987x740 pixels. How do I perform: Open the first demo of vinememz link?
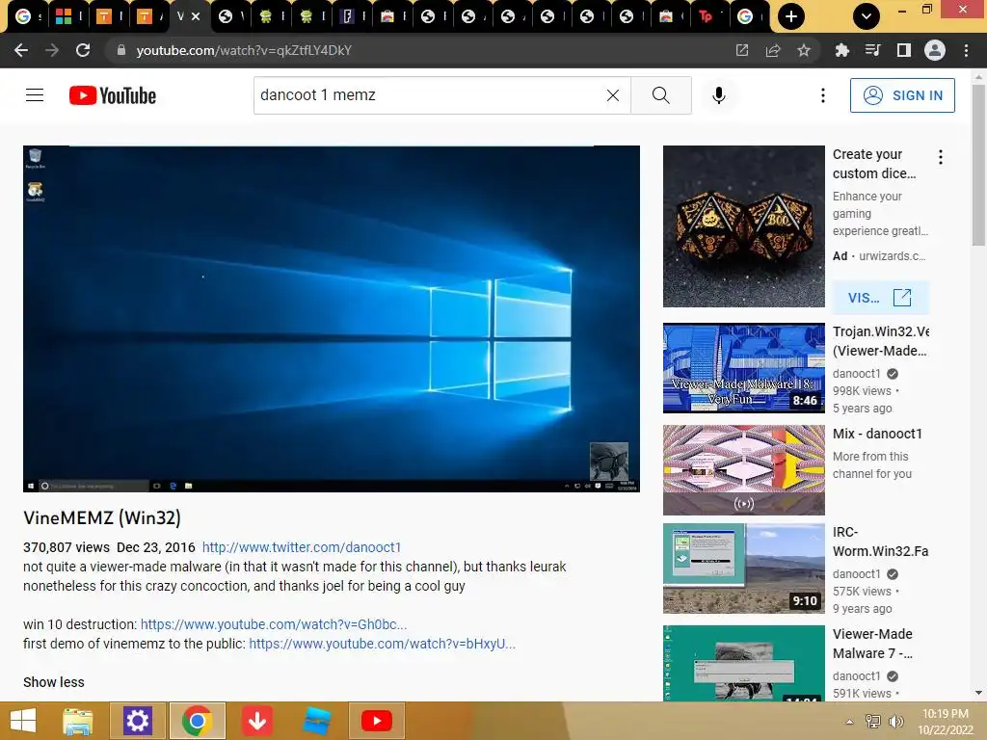[x=382, y=644]
